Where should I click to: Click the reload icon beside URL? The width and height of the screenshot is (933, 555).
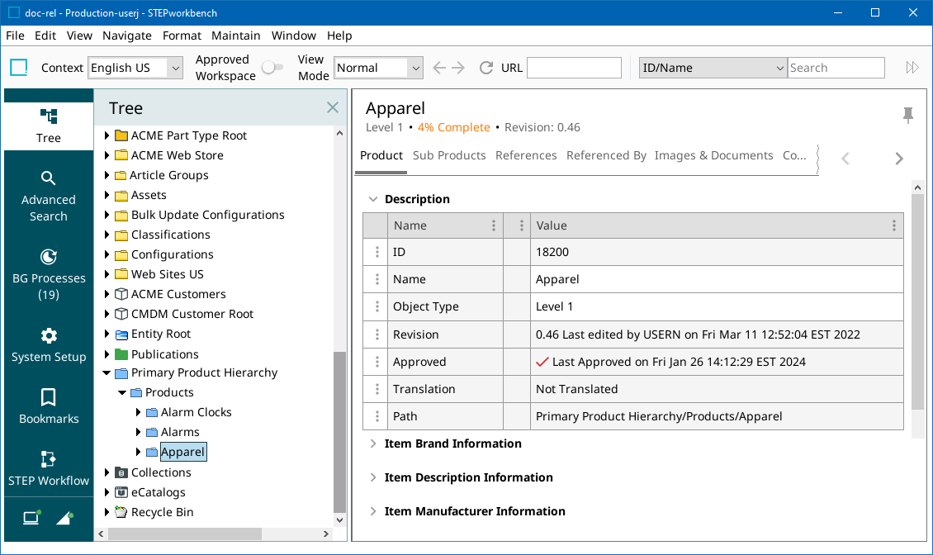click(486, 68)
